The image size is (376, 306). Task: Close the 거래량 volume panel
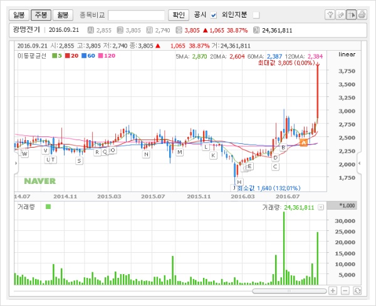pyautogui.click(x=321, y=207)
